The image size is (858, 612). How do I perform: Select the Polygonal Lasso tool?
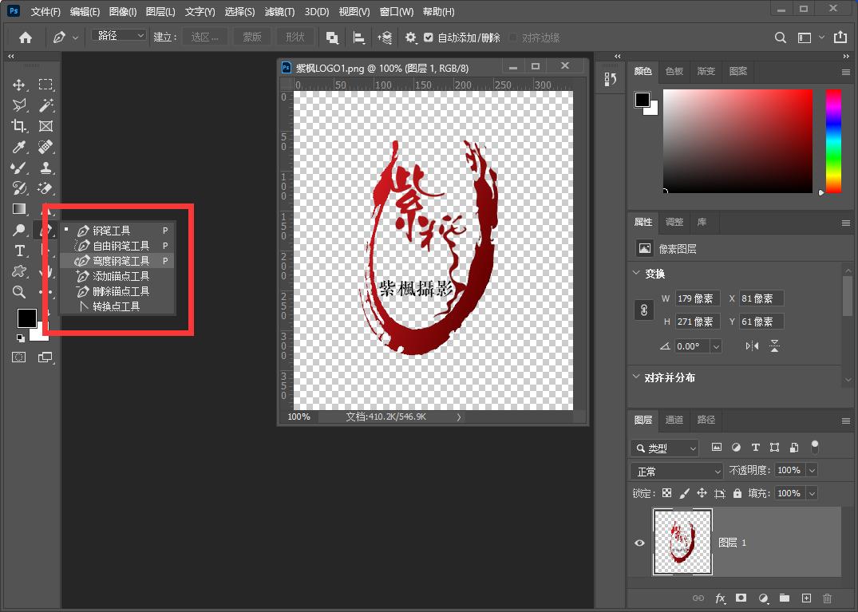[x=19, y=105]
